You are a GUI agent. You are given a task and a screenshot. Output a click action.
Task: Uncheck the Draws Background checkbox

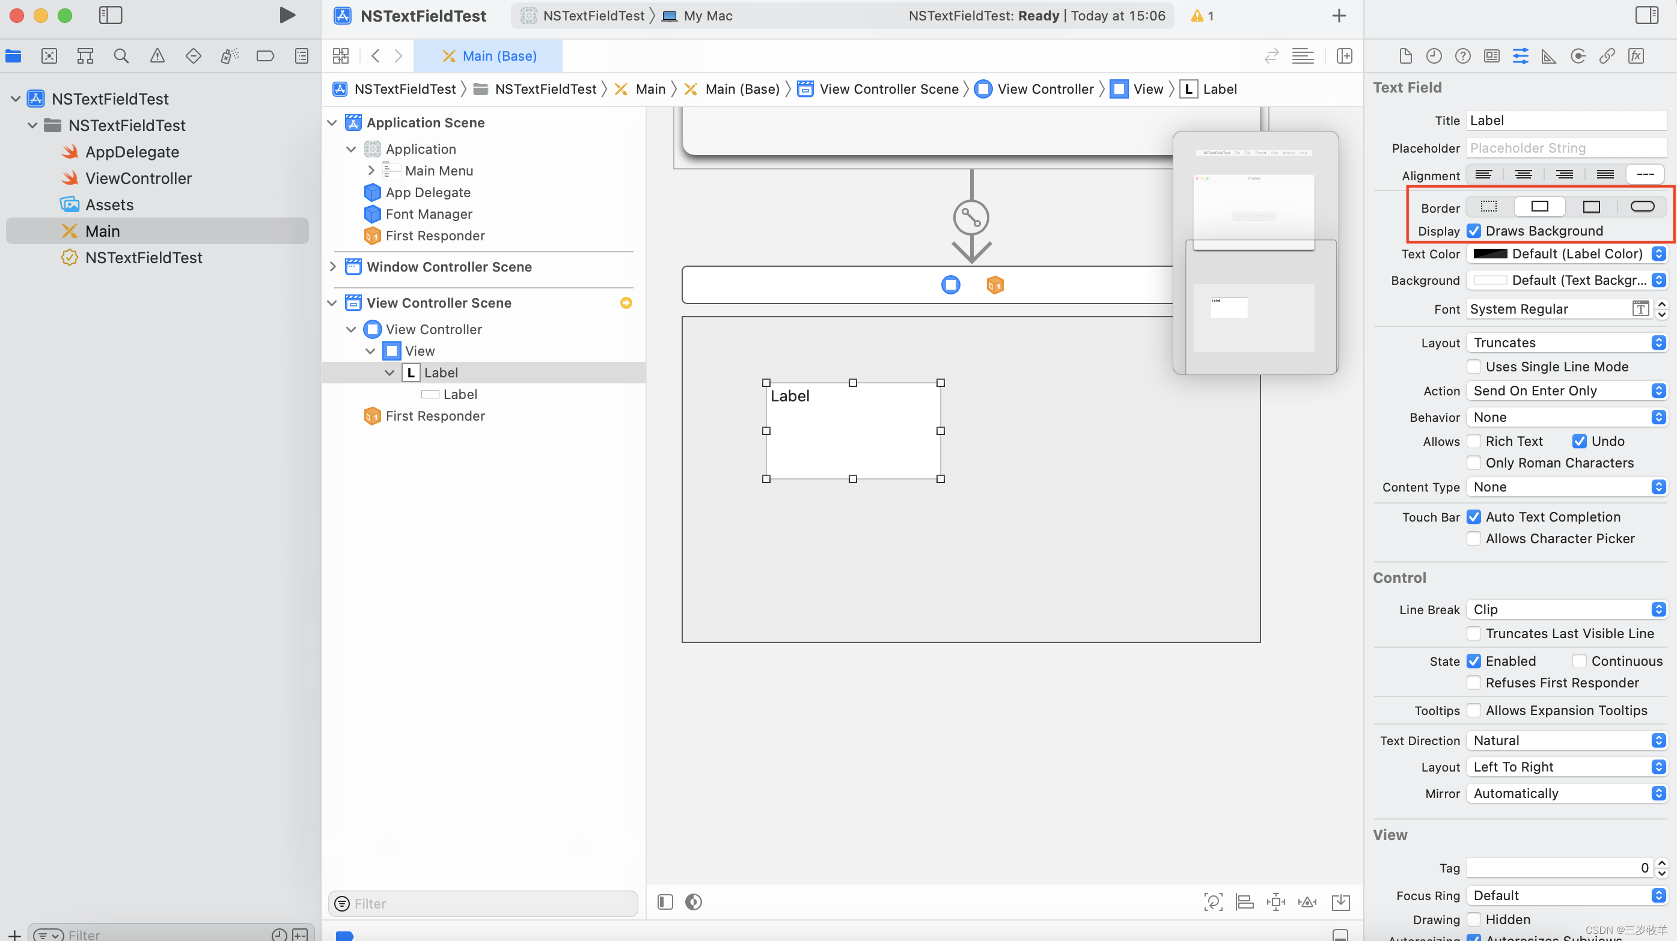pos(1474,231)
